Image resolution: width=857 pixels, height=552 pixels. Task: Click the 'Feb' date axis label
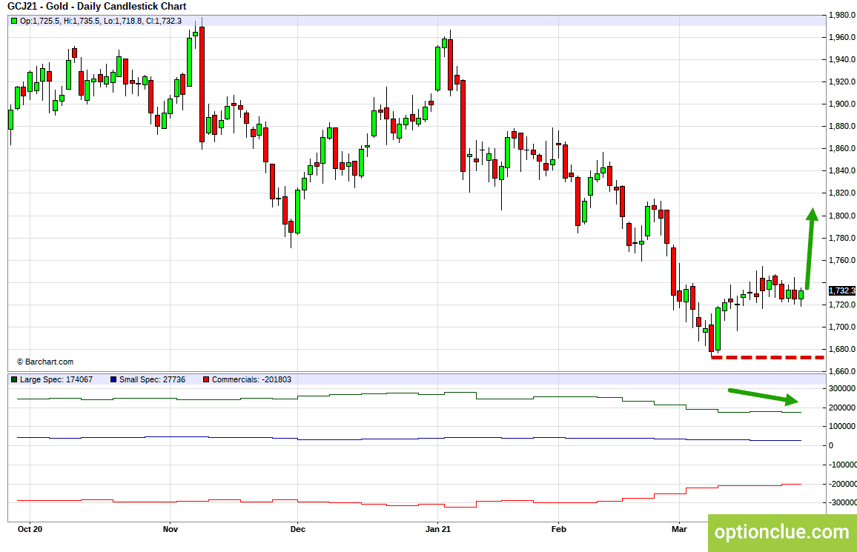558,529
